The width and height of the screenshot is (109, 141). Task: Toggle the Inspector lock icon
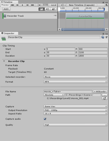pyautogui.click(x=103, y=34)
